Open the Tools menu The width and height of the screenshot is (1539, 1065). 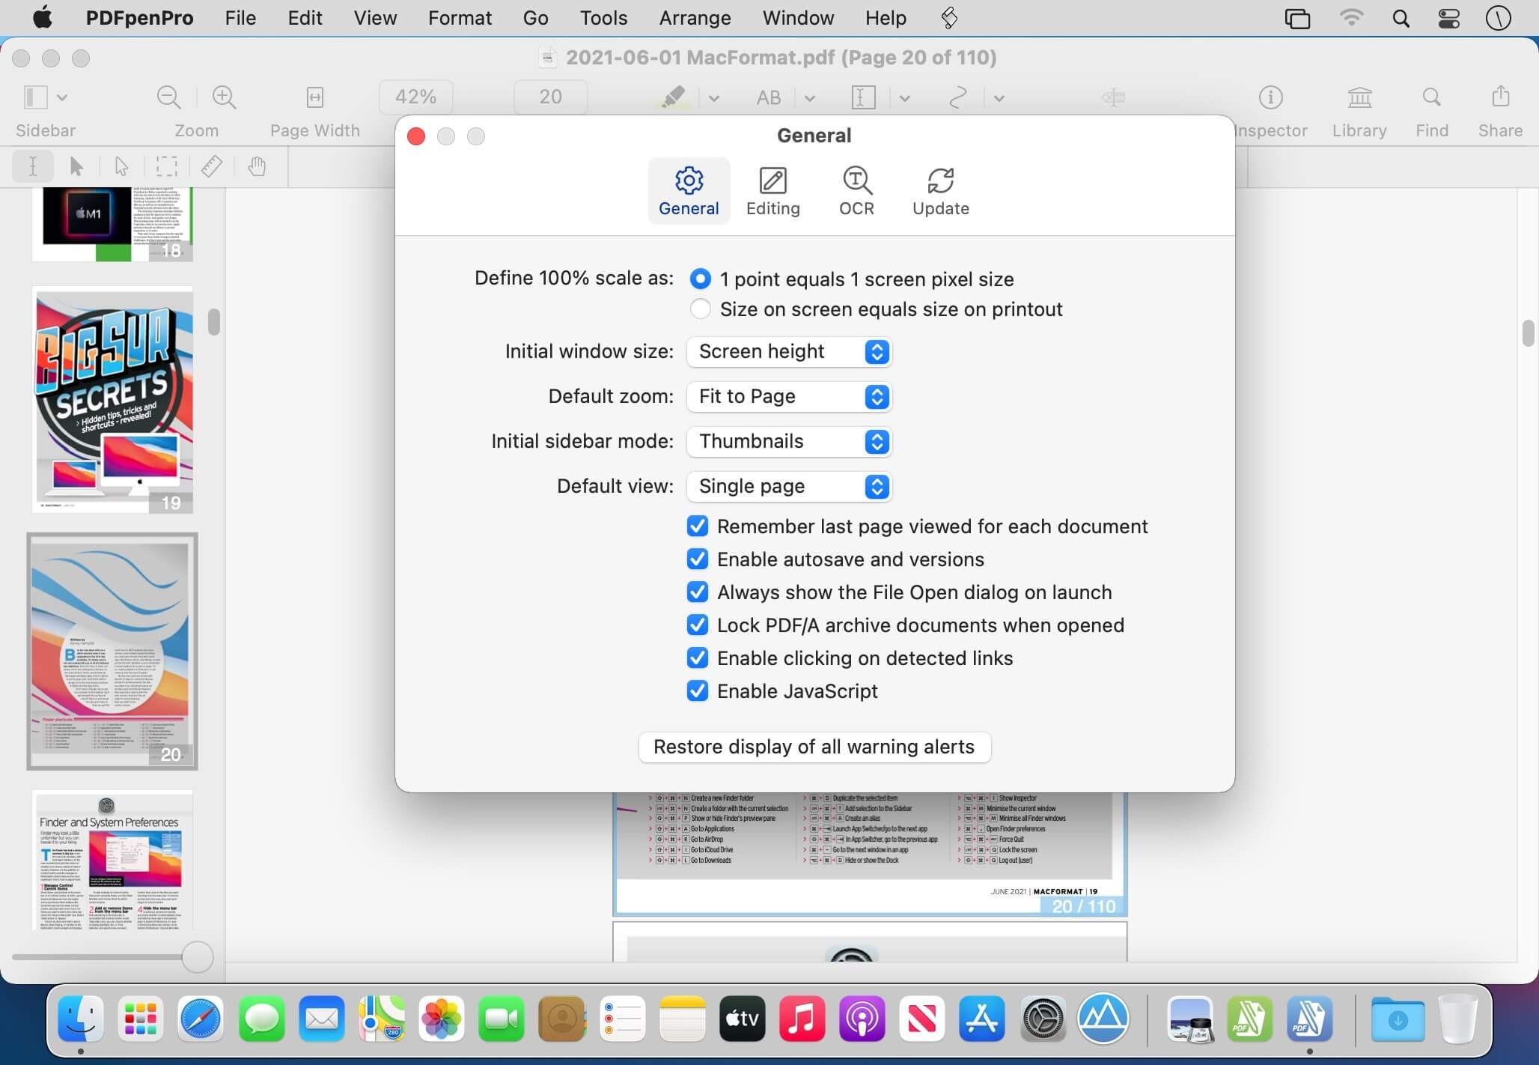click(x=603, y=18)
